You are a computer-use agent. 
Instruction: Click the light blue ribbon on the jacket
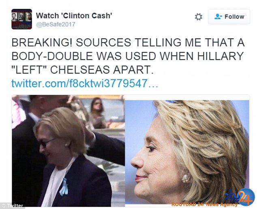pyautogui.click(x=64, y=187)
